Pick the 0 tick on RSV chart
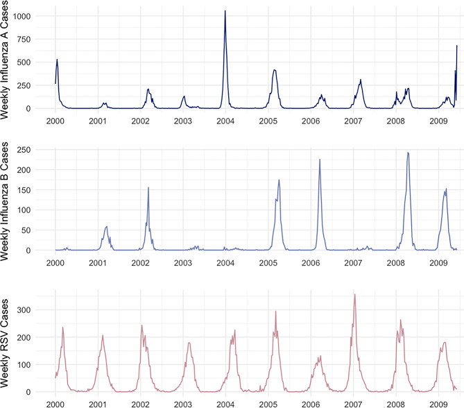 (x=28, y=392)
